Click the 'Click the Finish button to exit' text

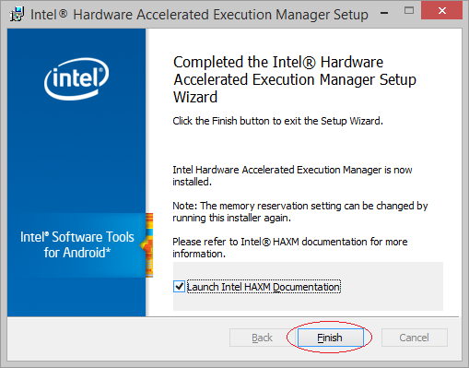[277, 121]
